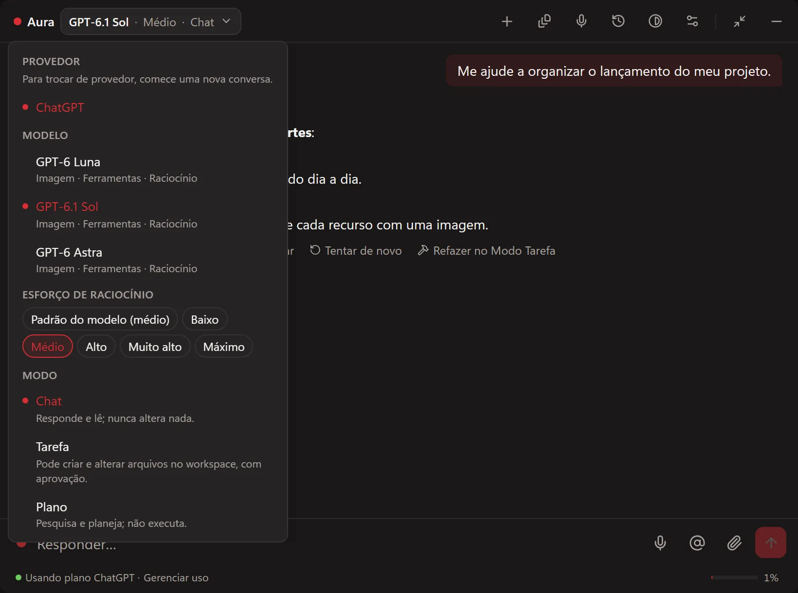Collapse window with inward arrows icon
Screen dimensions: 798x593
[740, 21]
